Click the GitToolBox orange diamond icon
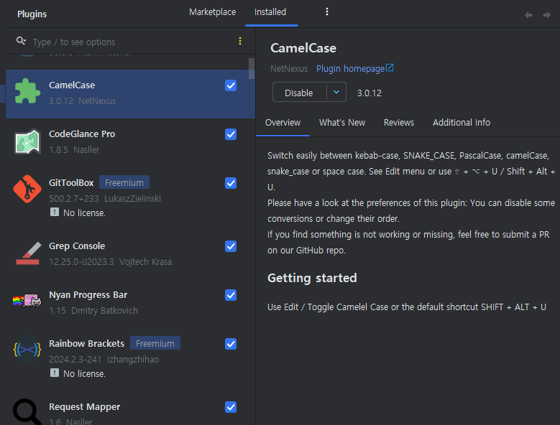560x425 pixels. click(x=27, y=189)
